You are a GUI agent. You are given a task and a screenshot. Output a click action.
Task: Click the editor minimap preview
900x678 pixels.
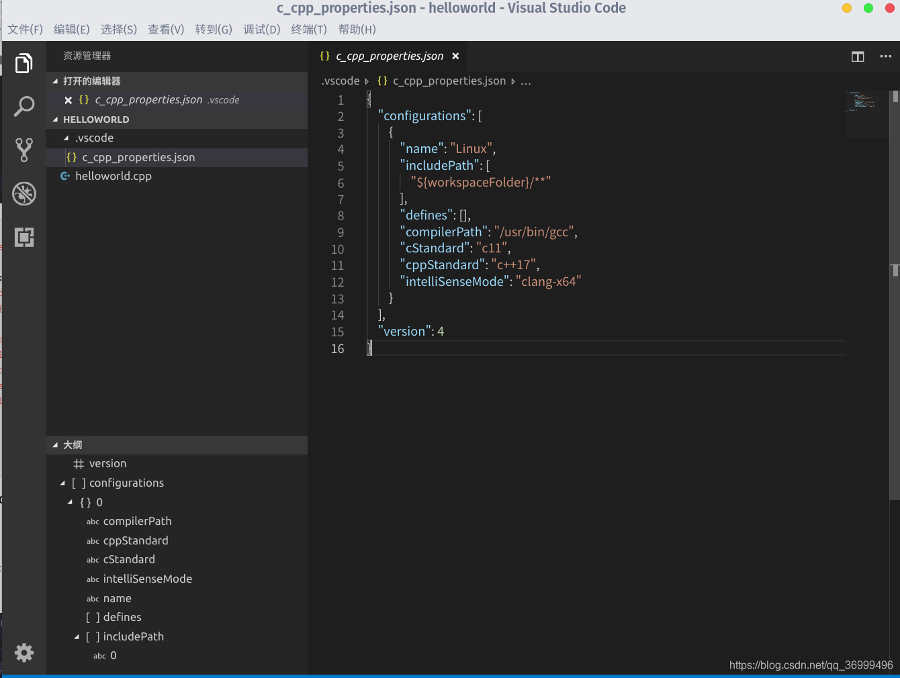[867, 114]
